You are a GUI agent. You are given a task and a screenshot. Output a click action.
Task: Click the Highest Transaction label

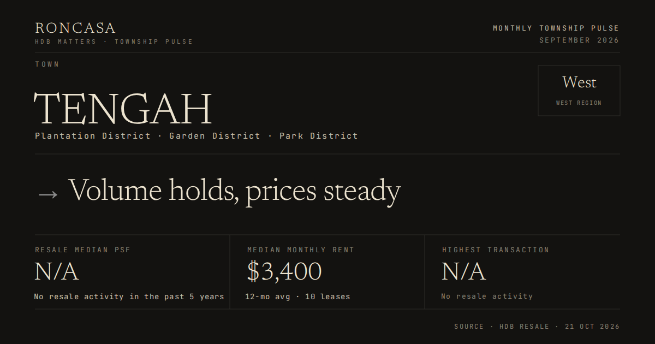(496, 250)
